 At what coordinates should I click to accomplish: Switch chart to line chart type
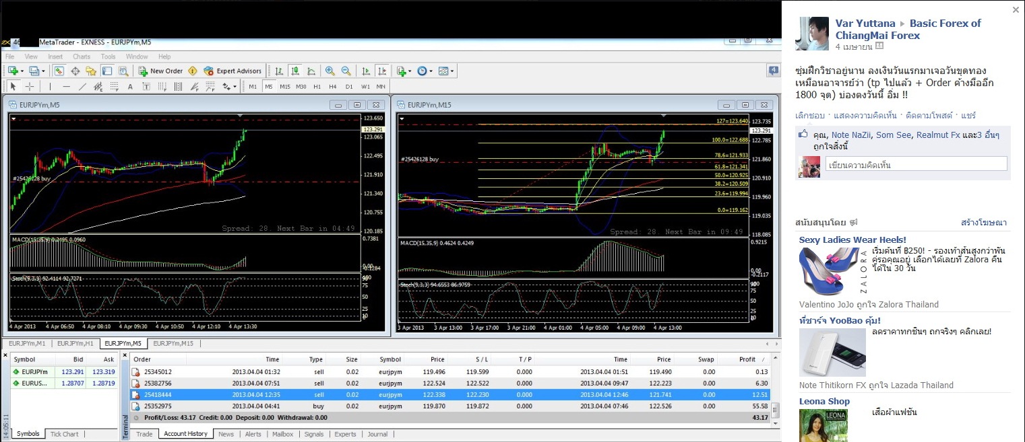pos(311,71)
